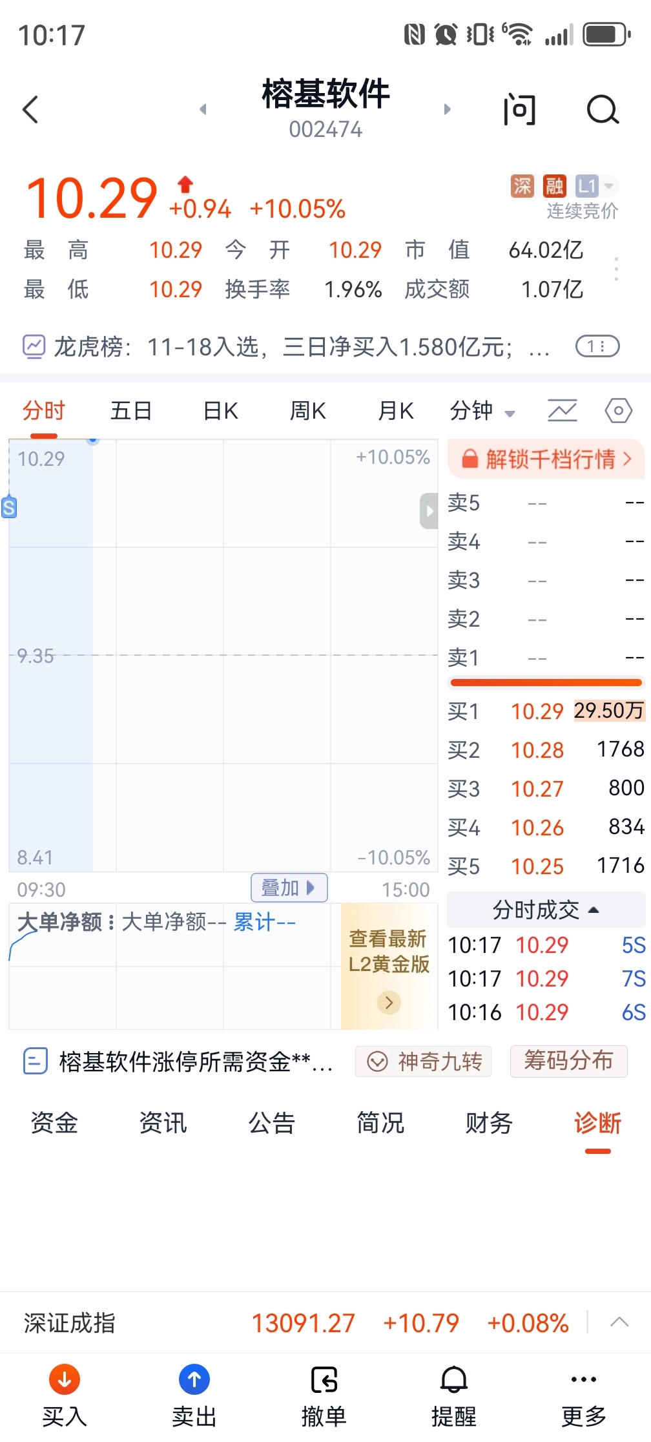Open the chart drawing line icon

[562, 411]
